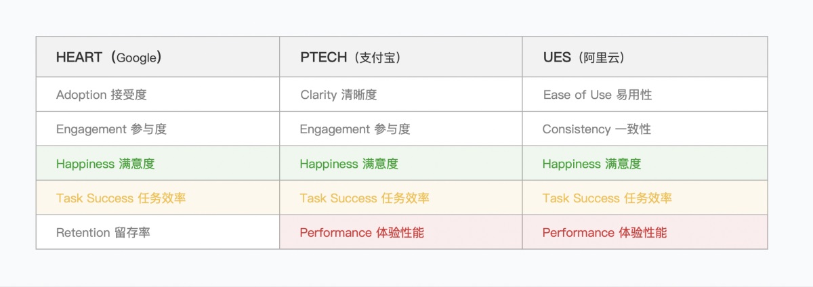
Task: Click Engagement 参与度 in the PTECH column
Action: pos(354,129)
